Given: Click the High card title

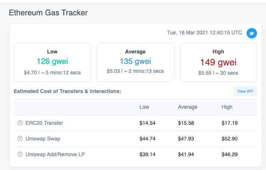Looking at the screenshot, I should tap(218, 52).
